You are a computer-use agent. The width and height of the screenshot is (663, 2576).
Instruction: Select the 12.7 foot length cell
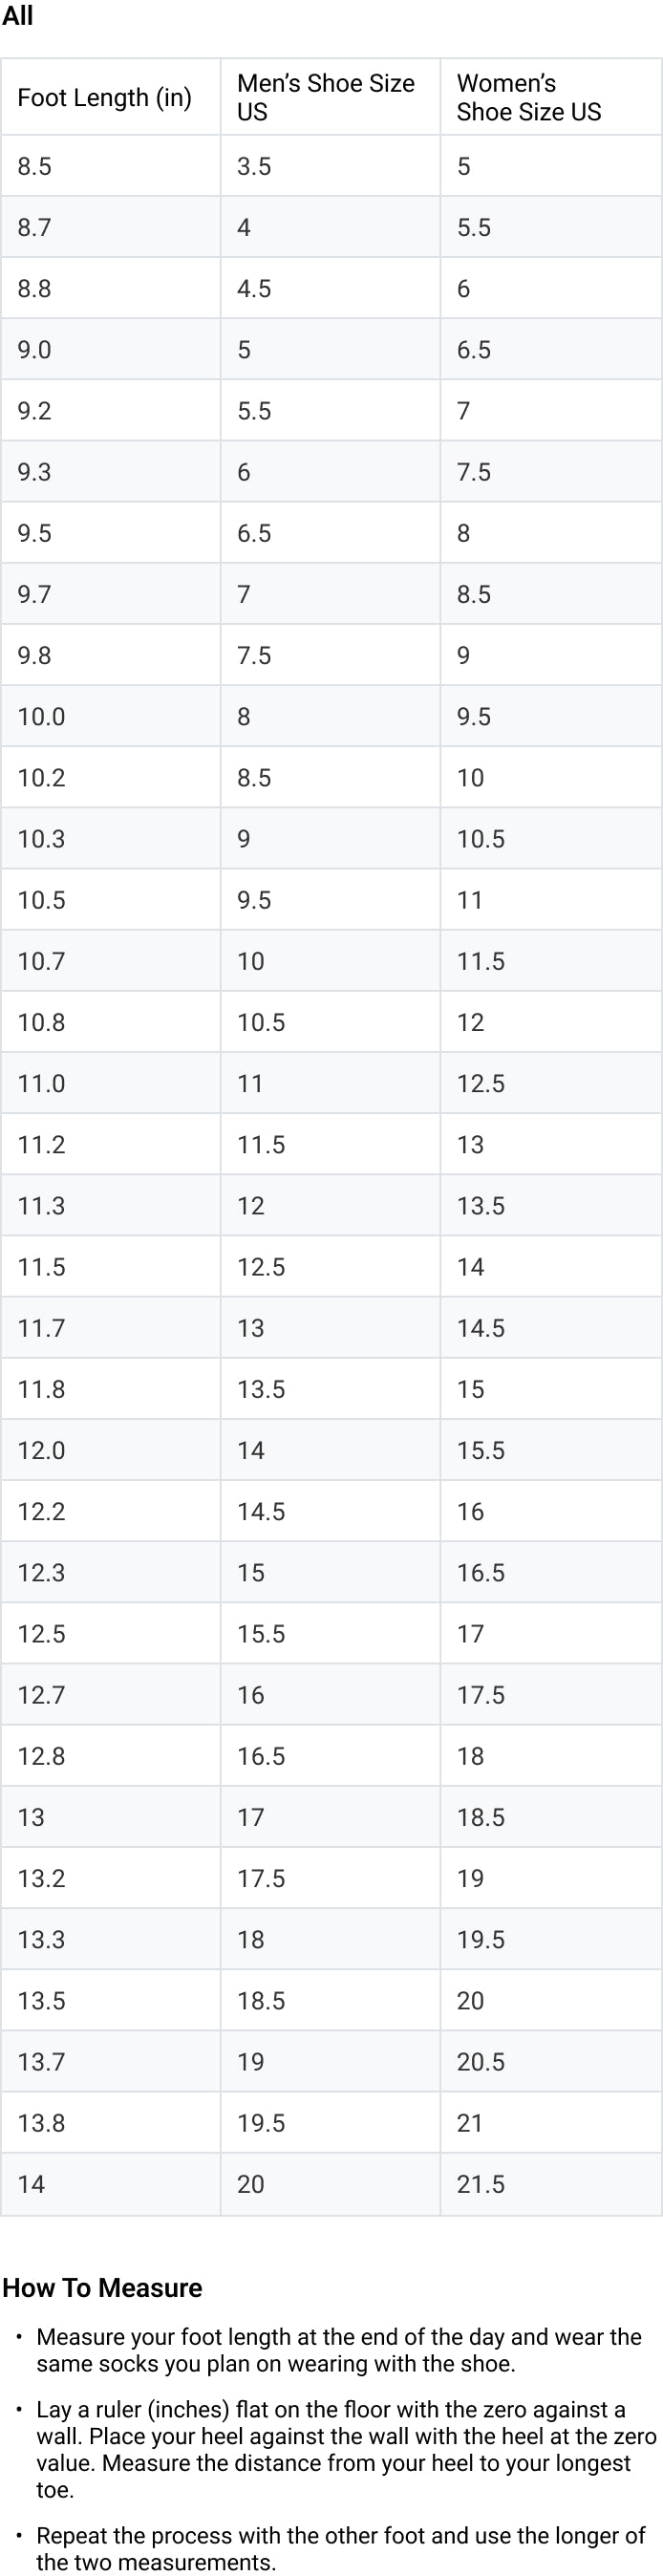point(110,1694)
